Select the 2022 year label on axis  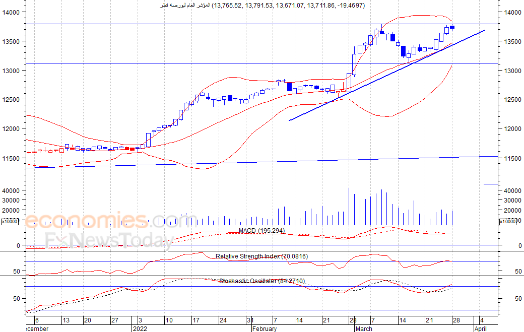(x=140, y=328)
